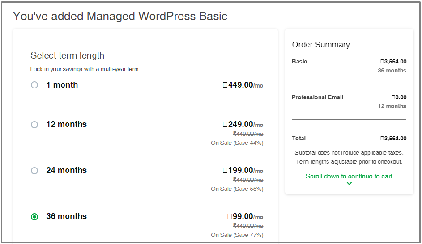The height and width of the screenshot is (244, 422).
Task: Click the Total 3,564.00 amount
Action: 393,139
